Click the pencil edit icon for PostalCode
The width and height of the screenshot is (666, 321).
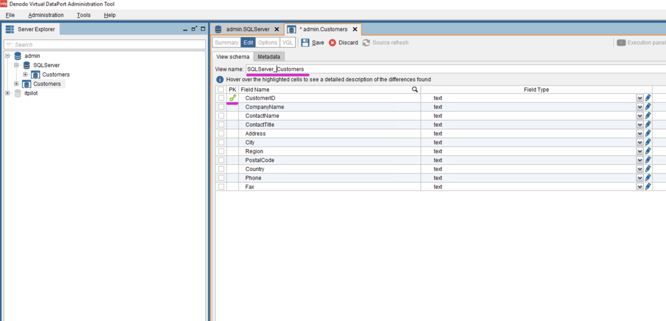pos(648,160)
